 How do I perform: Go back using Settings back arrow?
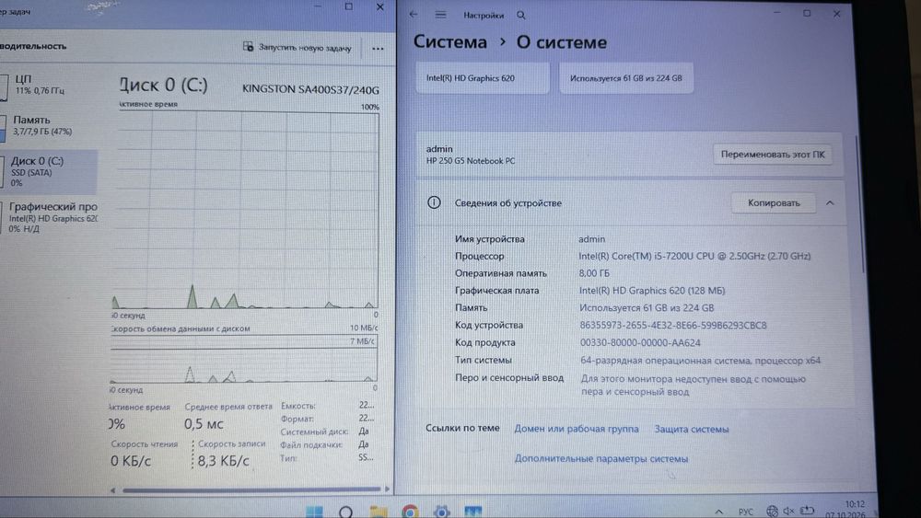coord(414,14)
